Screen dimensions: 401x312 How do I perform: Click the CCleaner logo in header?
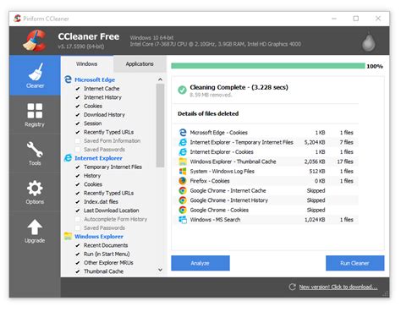[x=35, y=41]
